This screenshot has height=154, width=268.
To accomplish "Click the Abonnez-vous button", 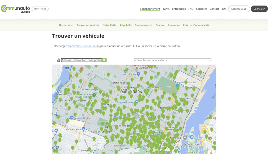I will pyautogui.click(x=239, y=9).
